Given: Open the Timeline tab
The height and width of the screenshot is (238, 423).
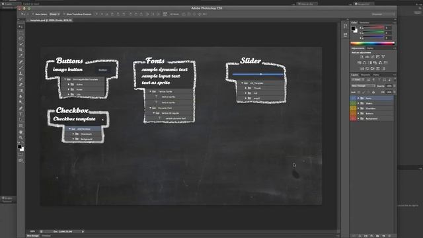Looking at the screenshot, I should click(x=46, y=236).
